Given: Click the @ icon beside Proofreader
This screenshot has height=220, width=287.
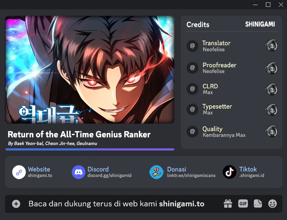Looking at the screenshot, I should [192, 68].
